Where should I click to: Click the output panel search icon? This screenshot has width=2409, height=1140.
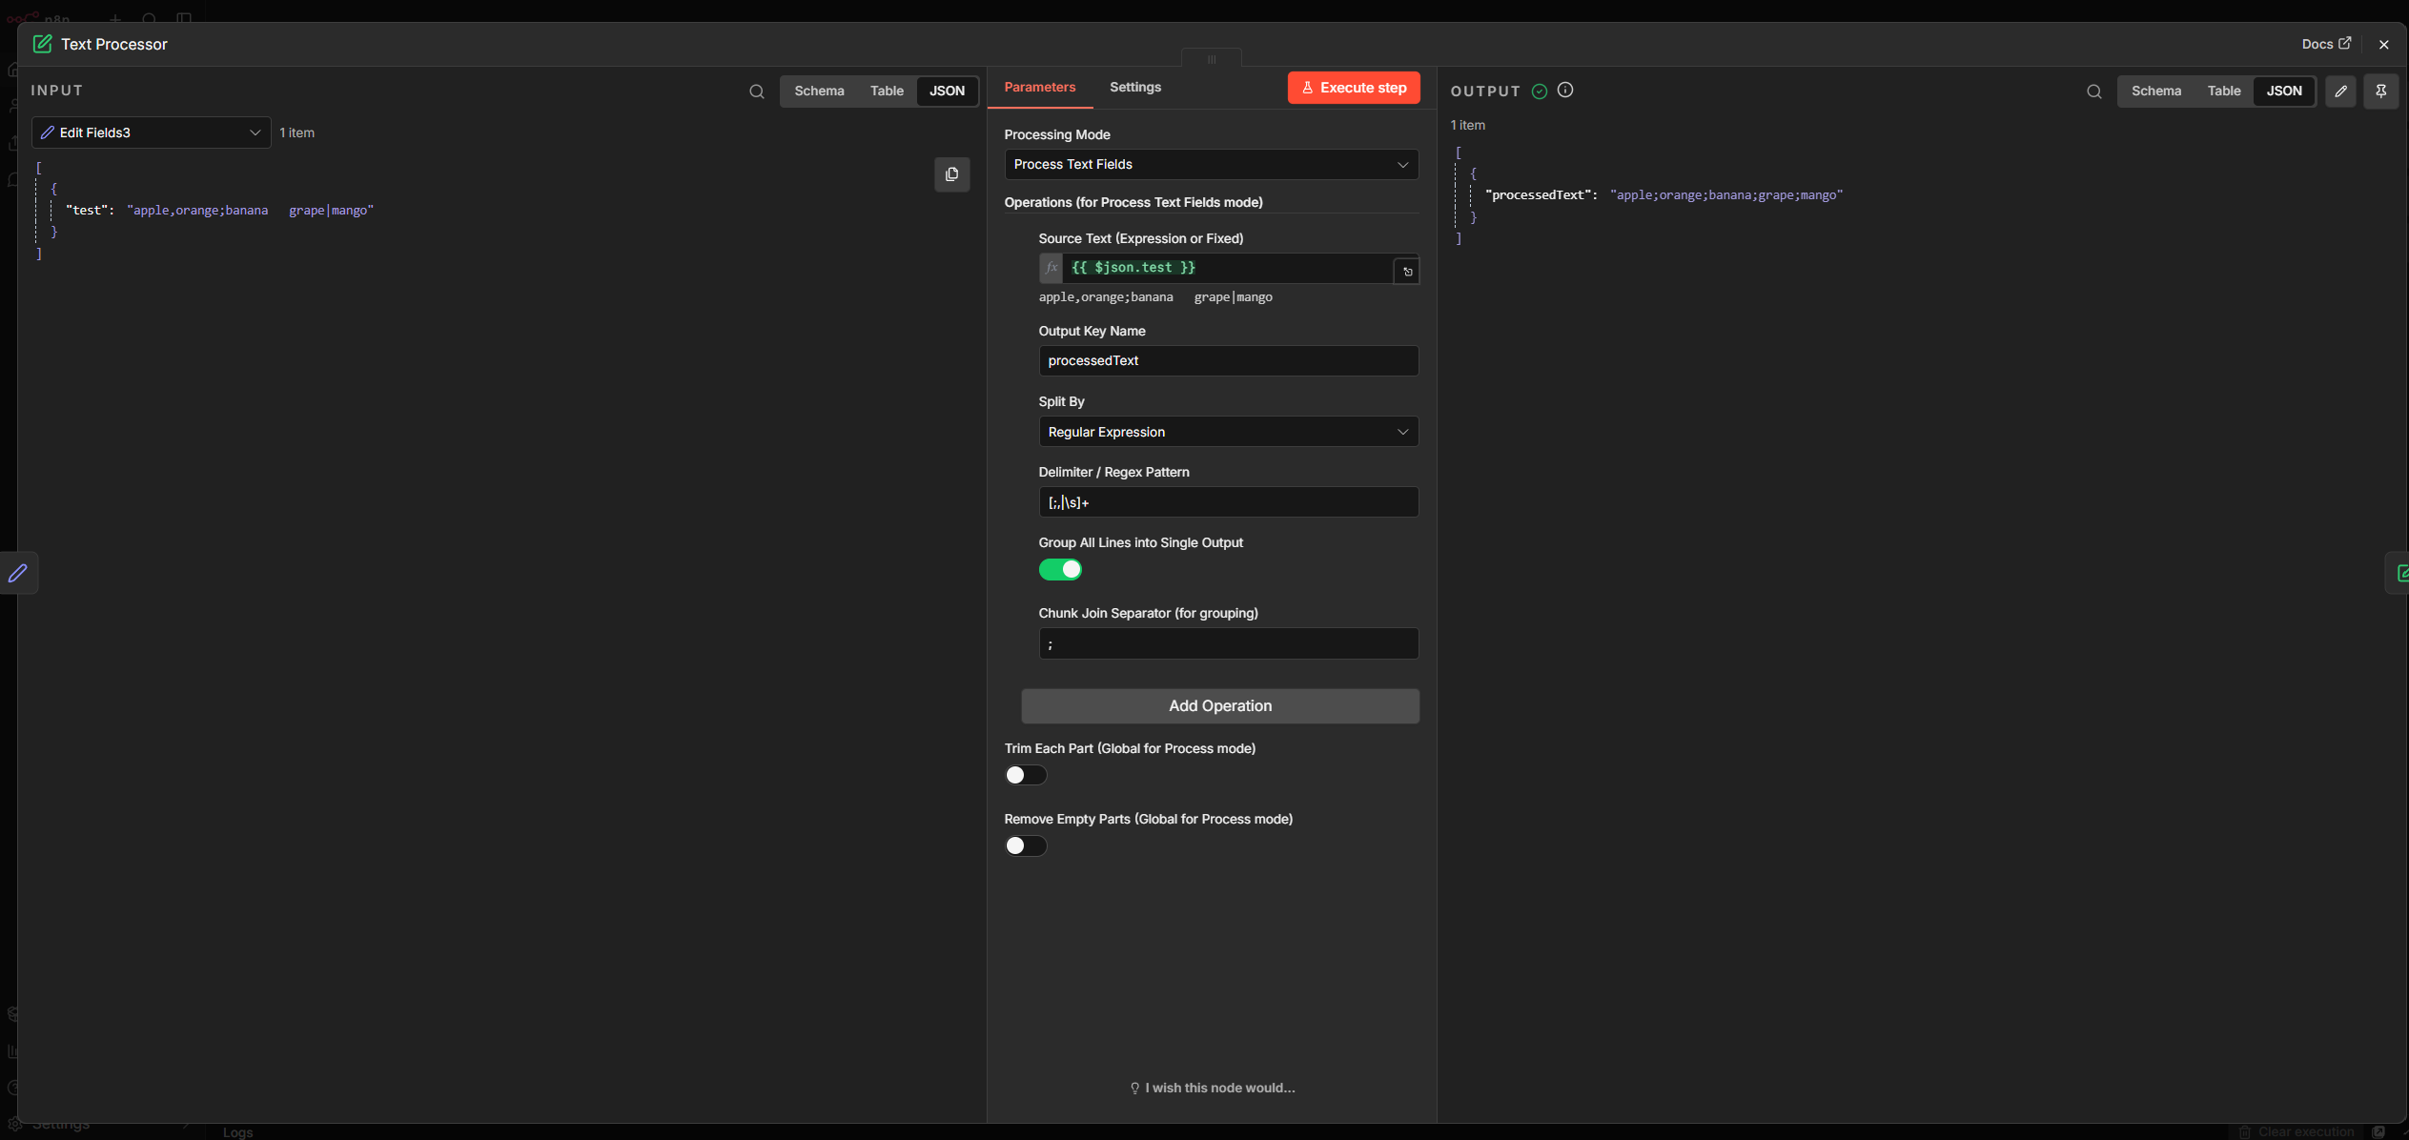2093,92
